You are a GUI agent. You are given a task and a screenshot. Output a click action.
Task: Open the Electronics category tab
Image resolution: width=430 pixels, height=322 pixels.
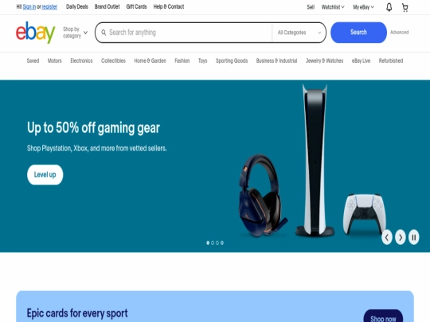[81, 60]
